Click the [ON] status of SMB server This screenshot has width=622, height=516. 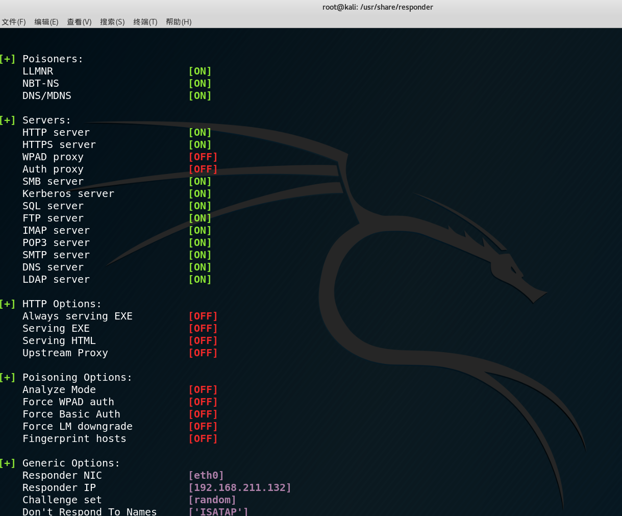[x=200, y=182]
